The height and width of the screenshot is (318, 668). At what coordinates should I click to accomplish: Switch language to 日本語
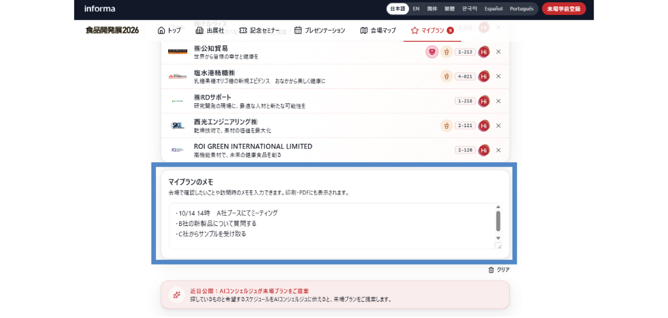397,9
